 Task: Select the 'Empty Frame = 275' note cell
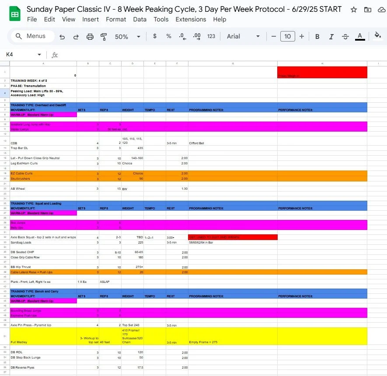[233, 336]
